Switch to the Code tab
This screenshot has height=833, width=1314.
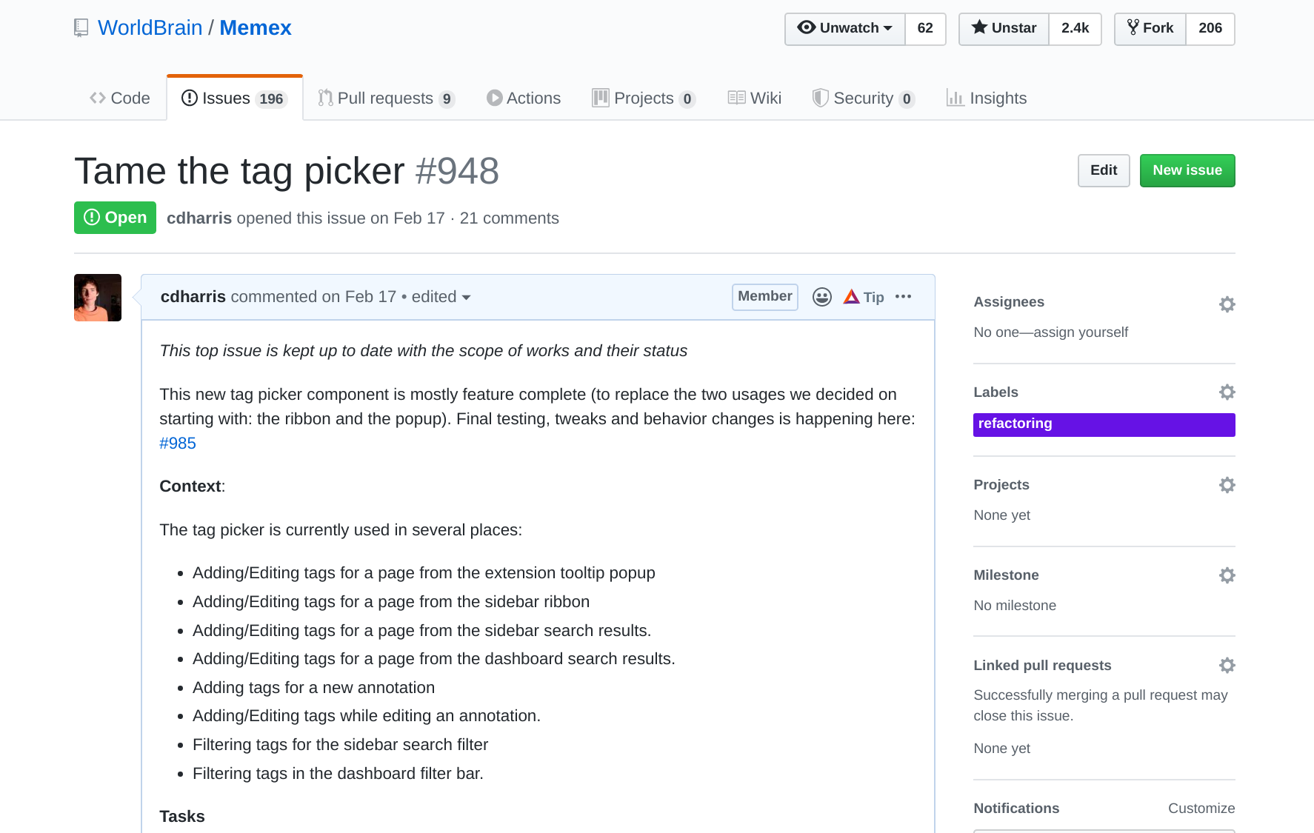pos(120,98)
